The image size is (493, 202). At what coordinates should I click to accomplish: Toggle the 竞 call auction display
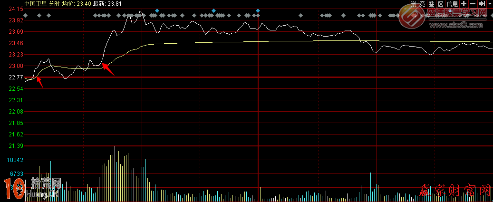pyautogui.click(x=422, y=4)
